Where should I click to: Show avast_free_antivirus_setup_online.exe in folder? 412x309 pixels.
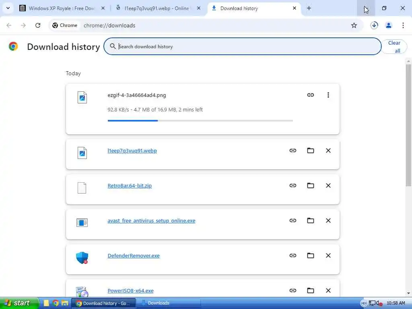point(310,220)
